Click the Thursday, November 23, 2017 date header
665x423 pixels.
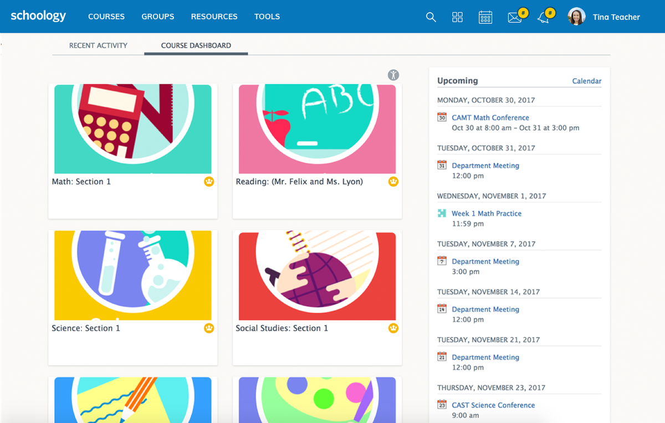(491, 388)
